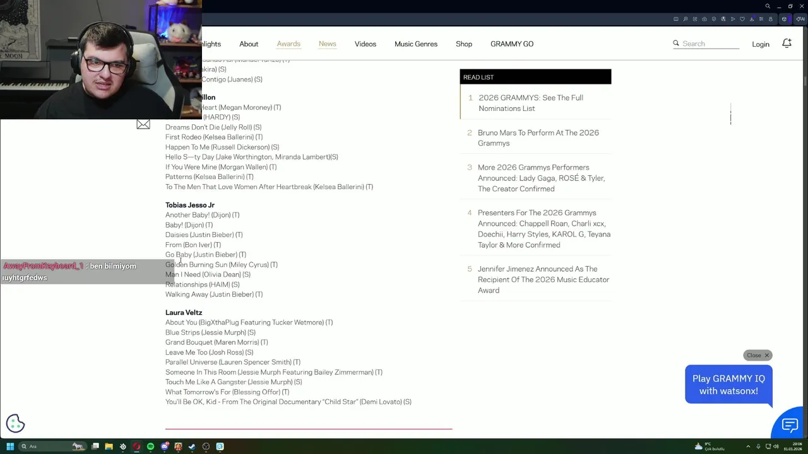Click the Login link
The width and height of the screenshot is (808, 454).
[x=761, y=44]
